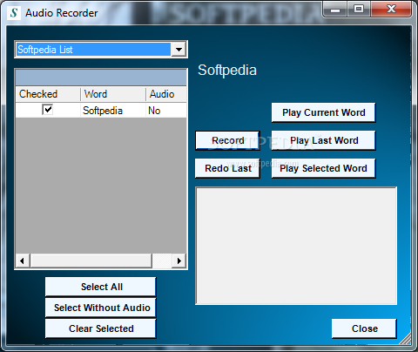Click Select Without Audio button
Viewport: 418px width, 352px height.
101,308
